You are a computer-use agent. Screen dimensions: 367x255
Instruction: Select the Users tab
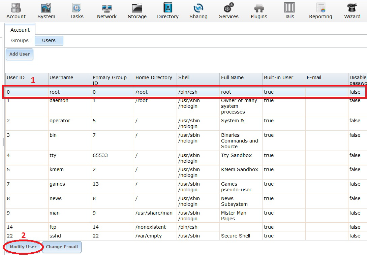[49, 40]
